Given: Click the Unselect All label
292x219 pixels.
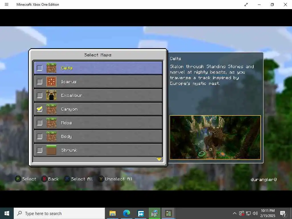Looking at the screenshot, I should tap(118, 179).
